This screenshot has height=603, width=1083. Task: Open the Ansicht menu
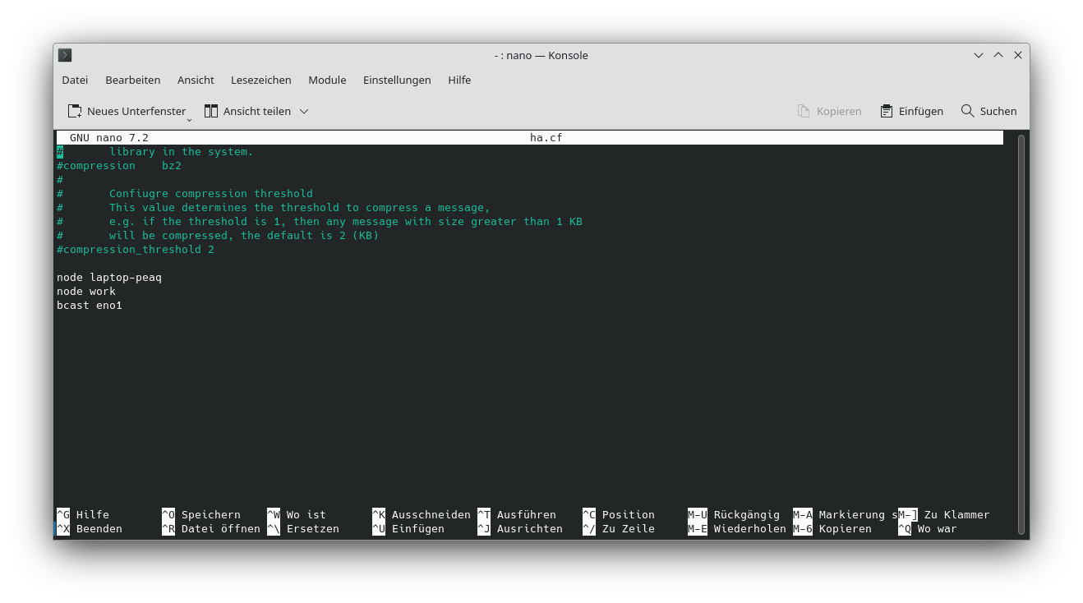coord(195,80)
